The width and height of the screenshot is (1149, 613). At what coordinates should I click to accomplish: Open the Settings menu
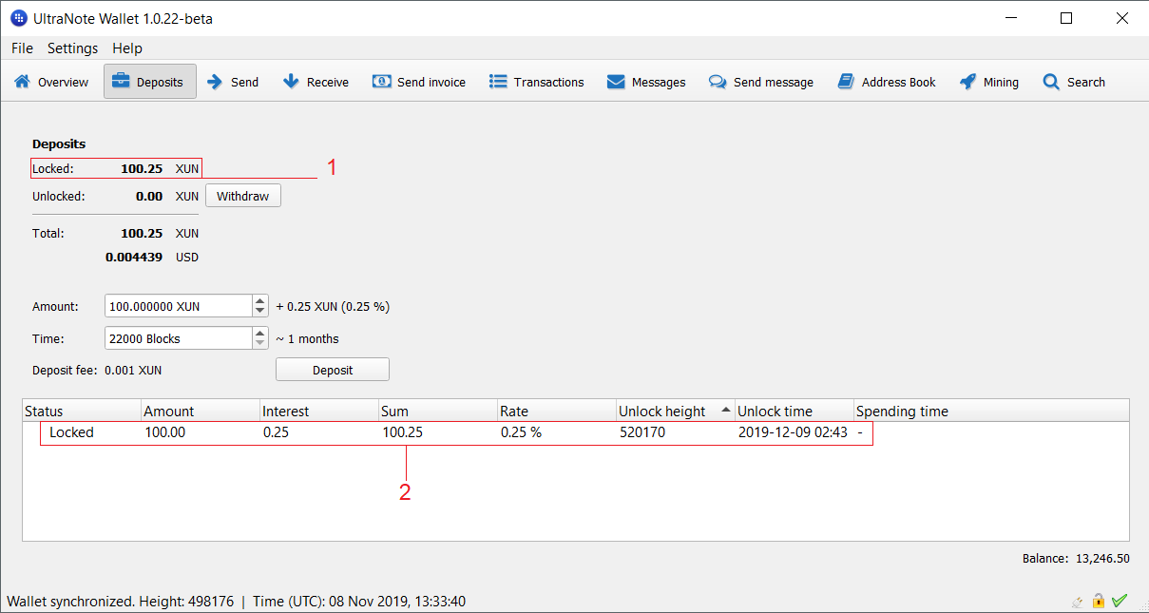[x=72, y=48]
